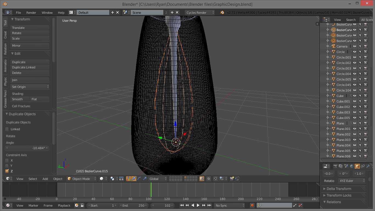Open the XYZ Euler rotation mode dropdown

point(352,181)
